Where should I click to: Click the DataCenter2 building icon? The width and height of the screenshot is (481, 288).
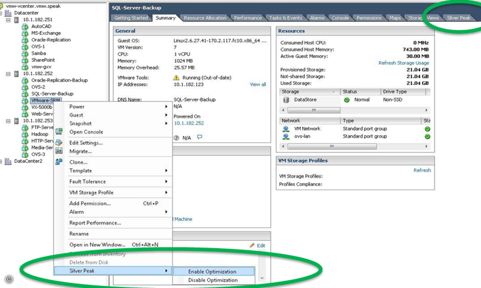pos(8,161)
